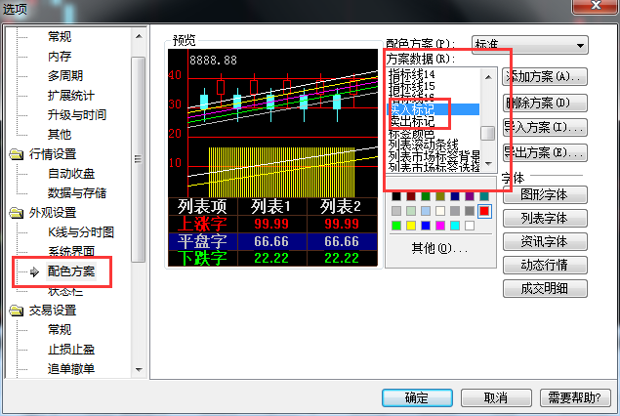Click 导入方案(I) button
620x416 pixels.
tap(545, 128)
